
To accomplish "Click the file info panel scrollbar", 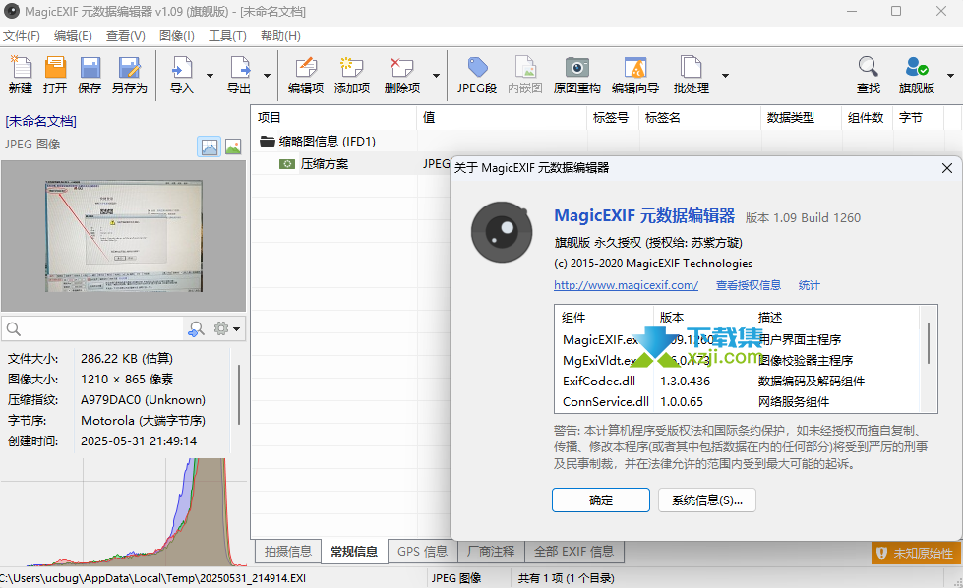I will [238, 394].
